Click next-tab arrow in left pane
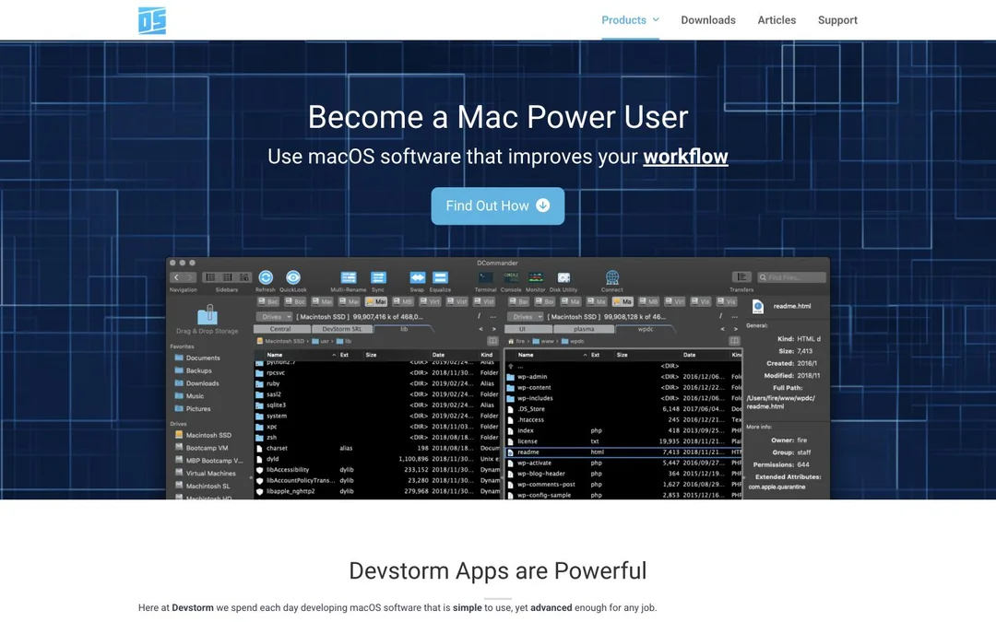 tap(493, 329)
